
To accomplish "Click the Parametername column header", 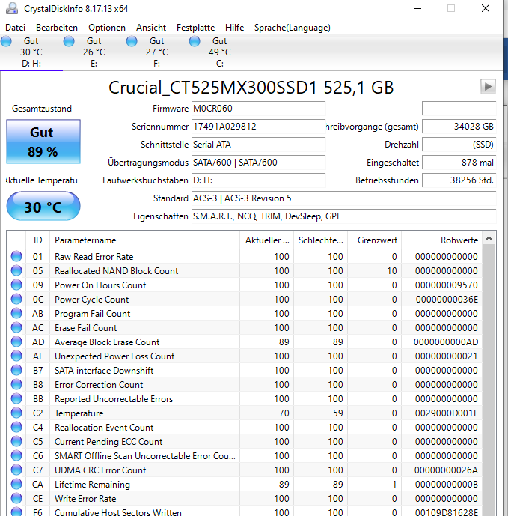I will [144, 240].
